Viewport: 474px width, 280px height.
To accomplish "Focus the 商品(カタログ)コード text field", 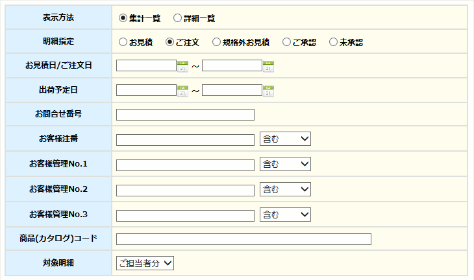I will coord(243,239).
